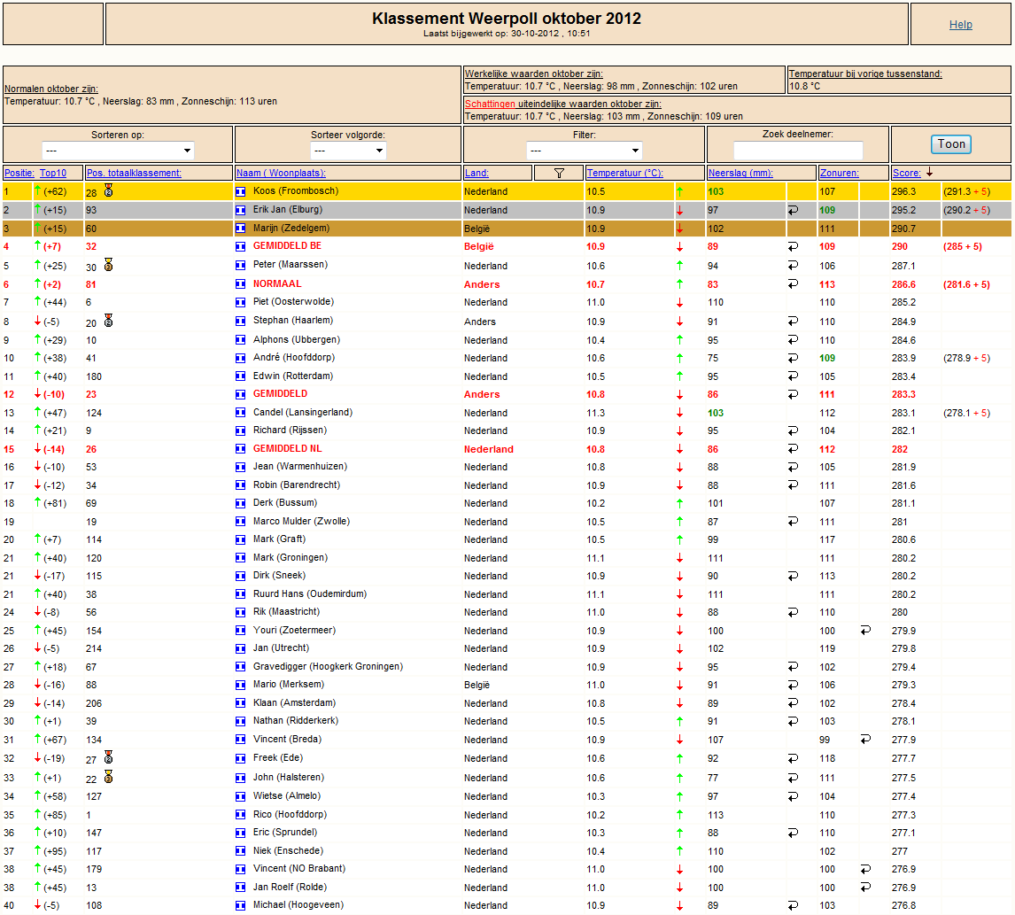The width and height of the screenshot is (1015, 915).
Task: Click blue info icon beside GEMIDDELD BE
Action: [240, 246]
